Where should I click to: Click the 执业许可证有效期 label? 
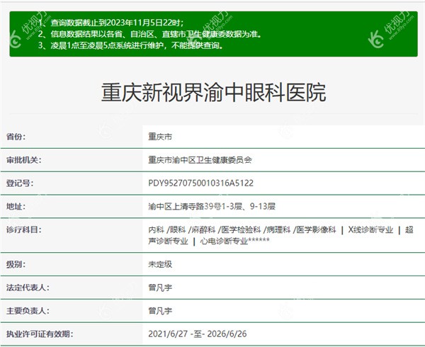40,334
